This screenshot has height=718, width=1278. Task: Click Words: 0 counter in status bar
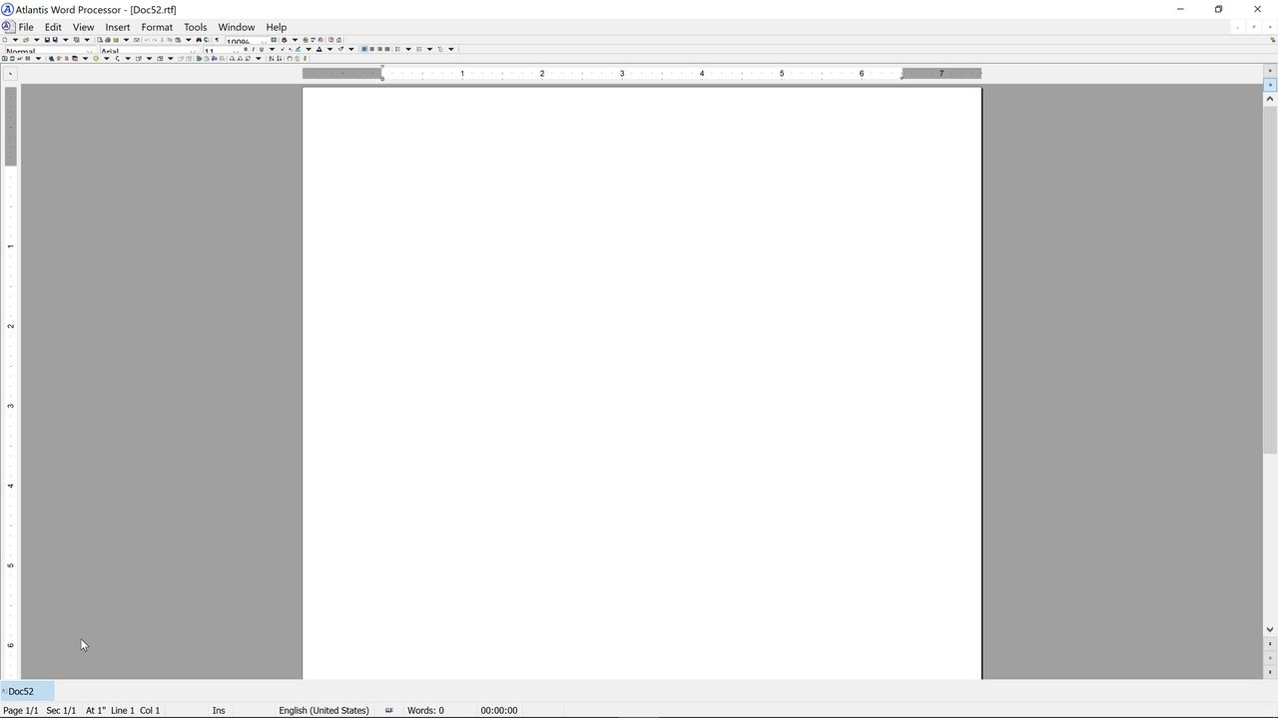pyautogui.click(x=425, y=710)
